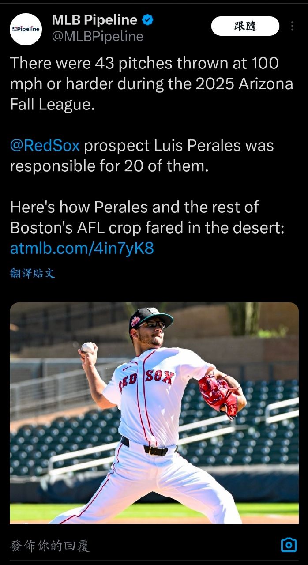The height and width of the screenshot is (565, 308).
Task: Open the @RedSox mention link
Action: (x=45, y=146)
